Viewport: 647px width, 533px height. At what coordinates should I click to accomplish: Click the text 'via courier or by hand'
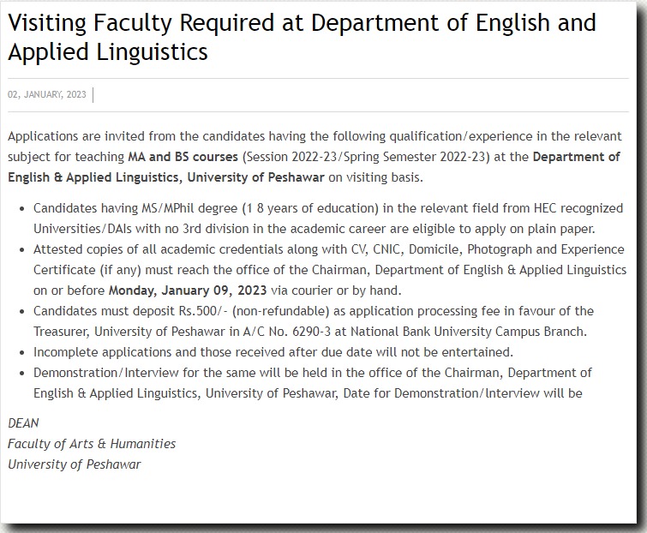(x=336, y=290)
